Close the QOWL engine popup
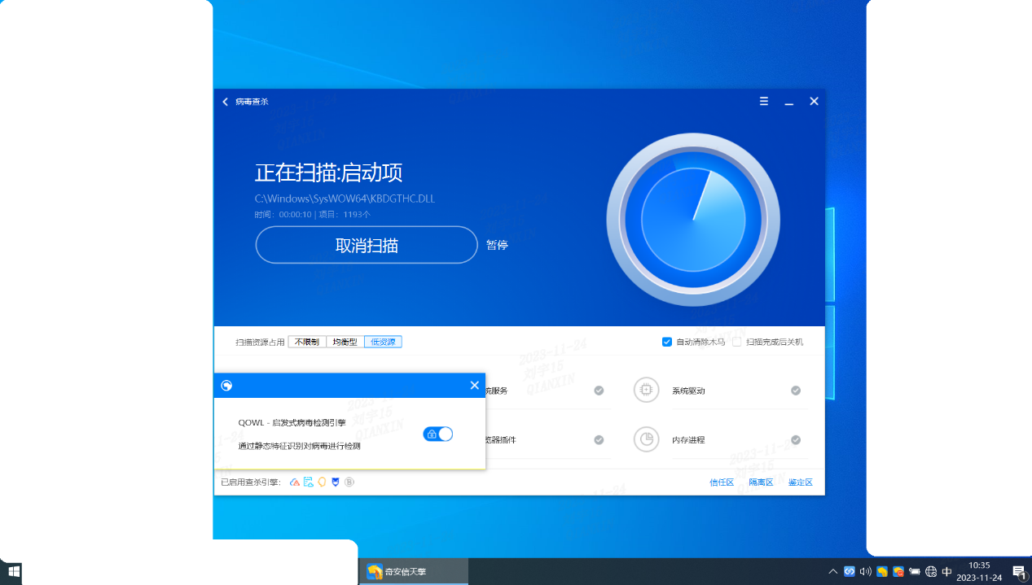Screen dimensions: 1032x585 (475, 386)
